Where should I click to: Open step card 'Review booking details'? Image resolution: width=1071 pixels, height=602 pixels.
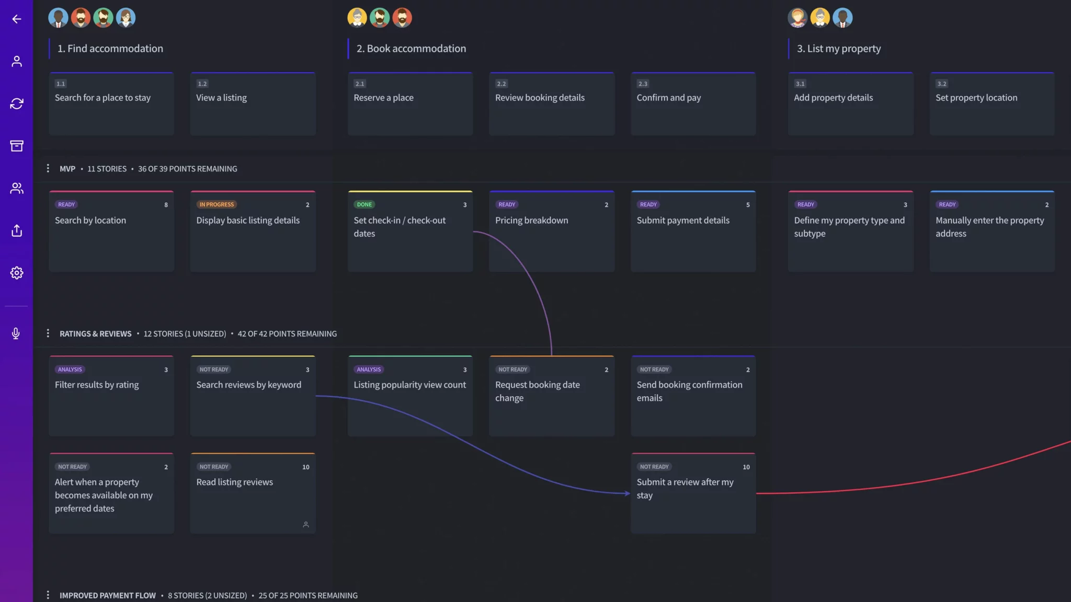point(552,104)
